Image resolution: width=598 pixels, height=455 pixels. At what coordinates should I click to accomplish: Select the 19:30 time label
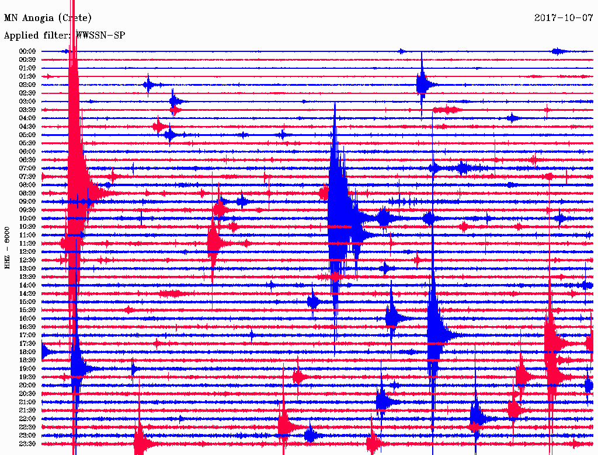pyautogui.click(x=27, y=377)
